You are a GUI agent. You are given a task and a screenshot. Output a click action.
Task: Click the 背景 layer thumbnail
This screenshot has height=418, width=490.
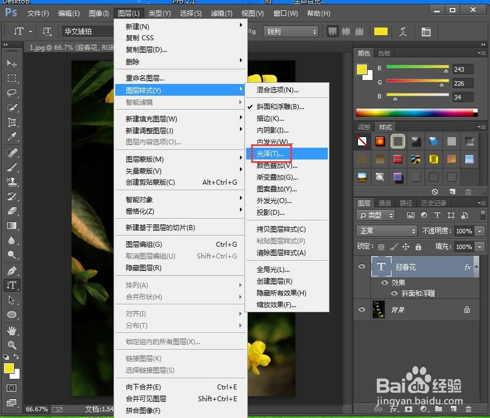point(379,309)
